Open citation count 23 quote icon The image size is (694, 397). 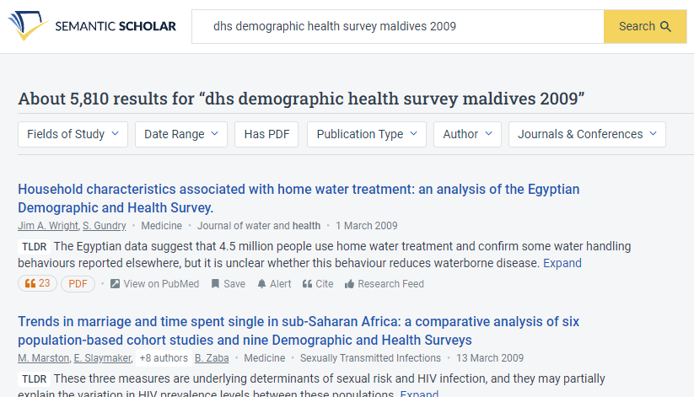(x=30, y=283)
